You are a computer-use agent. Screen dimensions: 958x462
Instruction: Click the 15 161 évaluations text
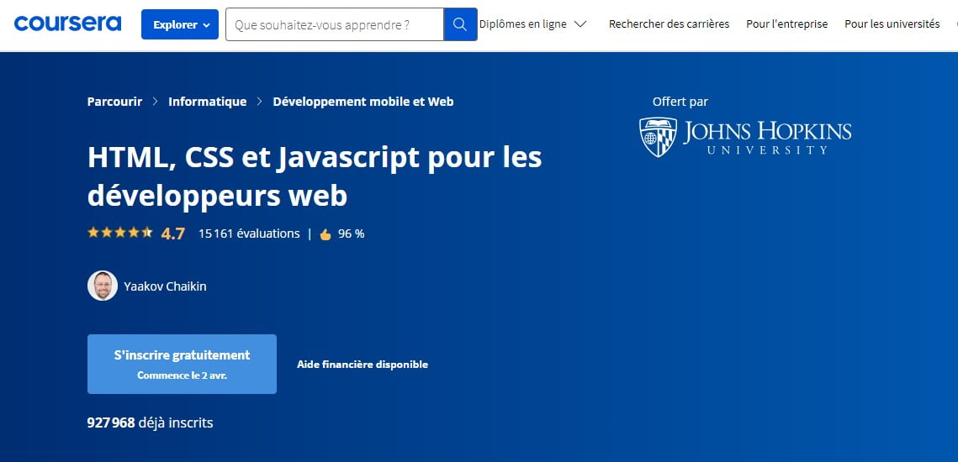click(x=249, y=234)
